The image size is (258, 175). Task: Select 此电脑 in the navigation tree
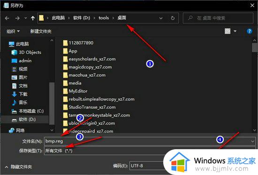19,44
